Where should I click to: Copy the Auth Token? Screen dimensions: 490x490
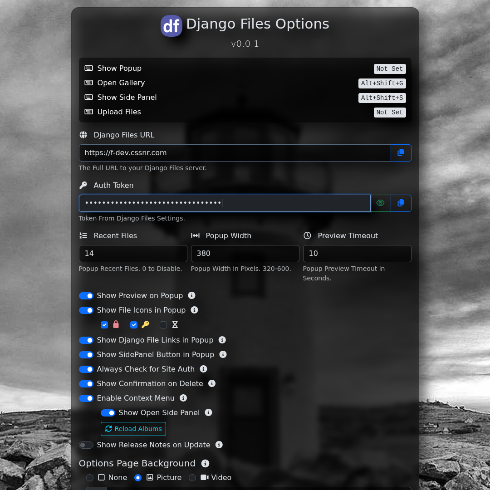click(x=401, y=203)
